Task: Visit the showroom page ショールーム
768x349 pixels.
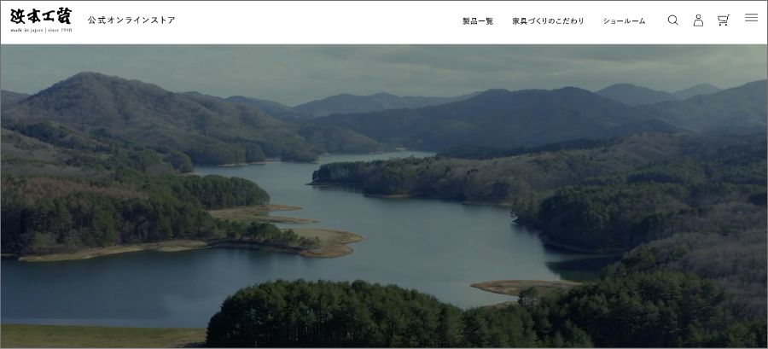Action: click(624, 21)
